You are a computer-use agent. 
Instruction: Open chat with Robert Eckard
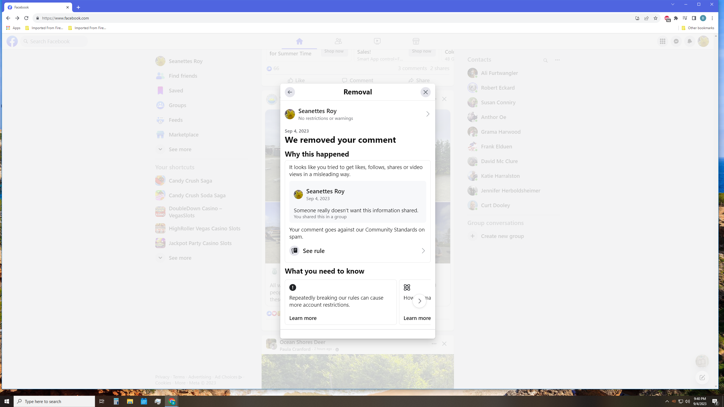tap(514, 88)
